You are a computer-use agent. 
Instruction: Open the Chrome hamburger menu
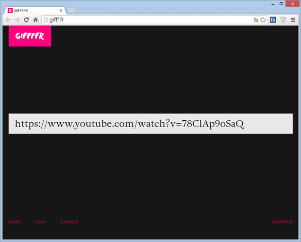tap(293, 20)
